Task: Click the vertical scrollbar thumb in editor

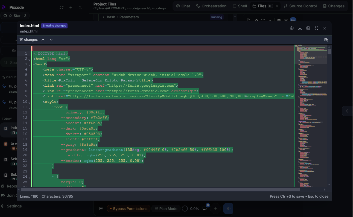Action: (329, 51)
